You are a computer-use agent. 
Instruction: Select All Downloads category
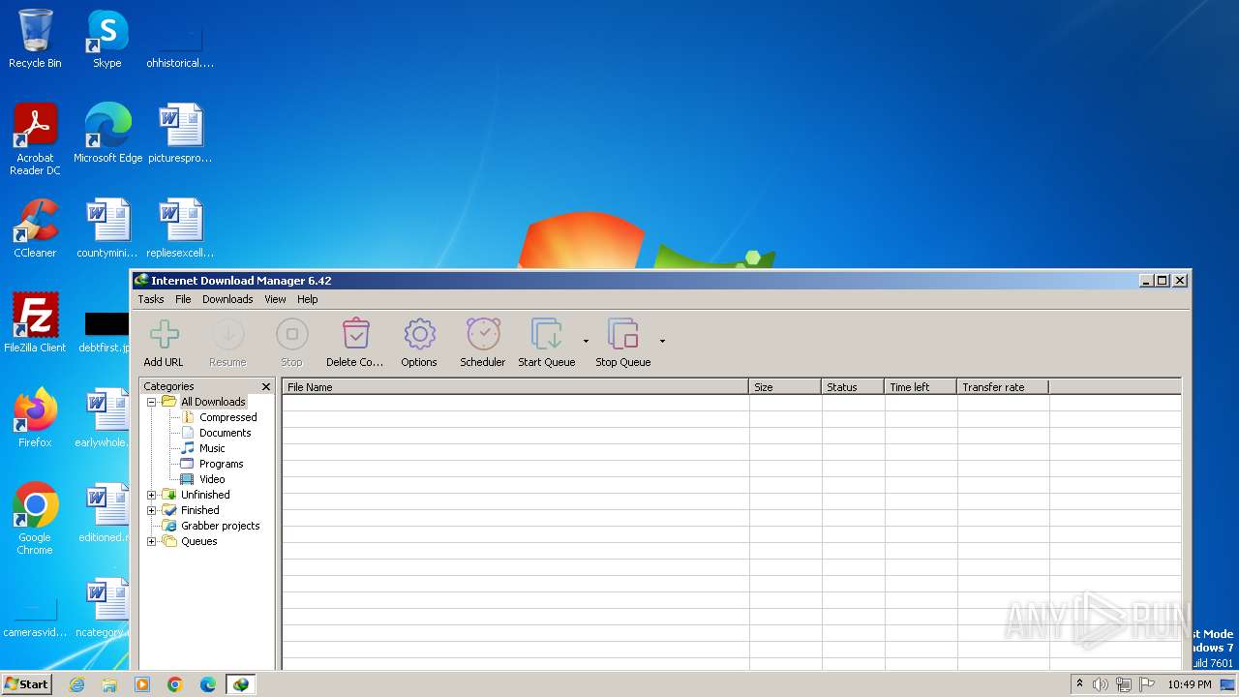213,402
